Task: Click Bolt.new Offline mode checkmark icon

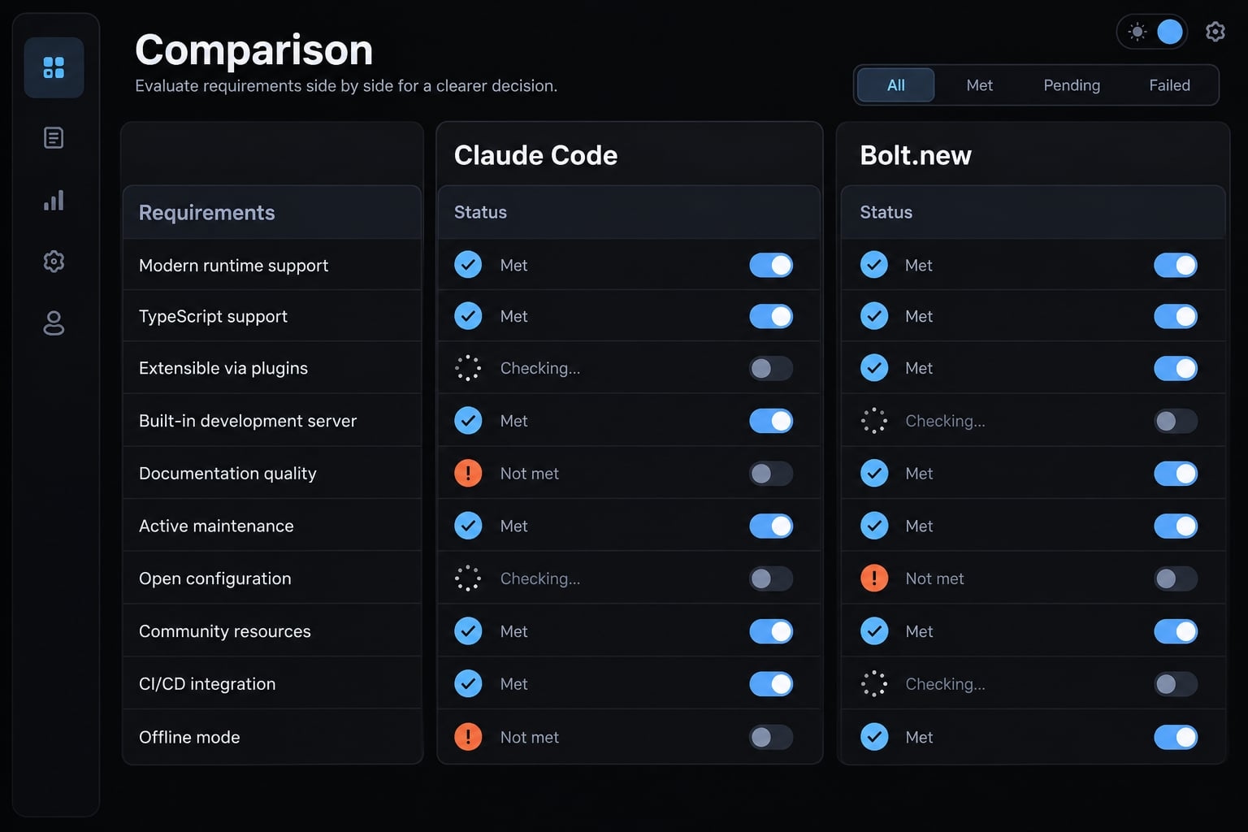Action: [874, 737]
